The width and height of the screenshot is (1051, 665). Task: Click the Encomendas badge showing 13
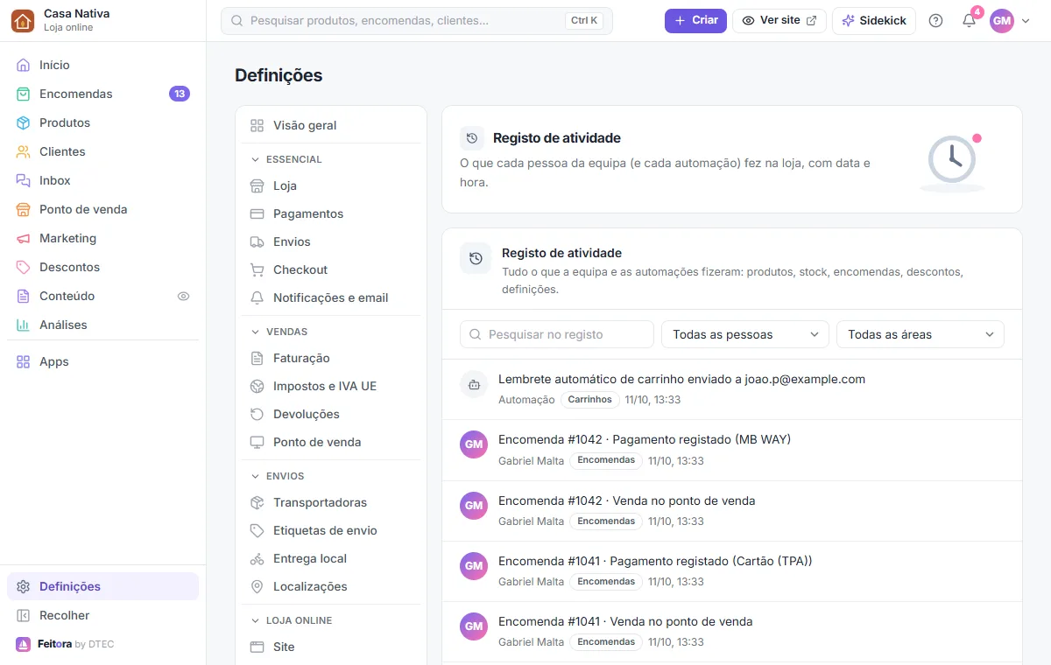(x=180, y=94)
